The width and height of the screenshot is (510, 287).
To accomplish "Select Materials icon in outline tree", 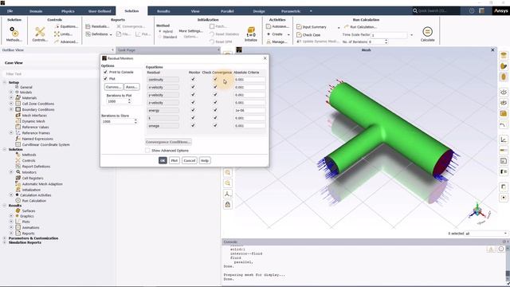I will tap(18, 97).
